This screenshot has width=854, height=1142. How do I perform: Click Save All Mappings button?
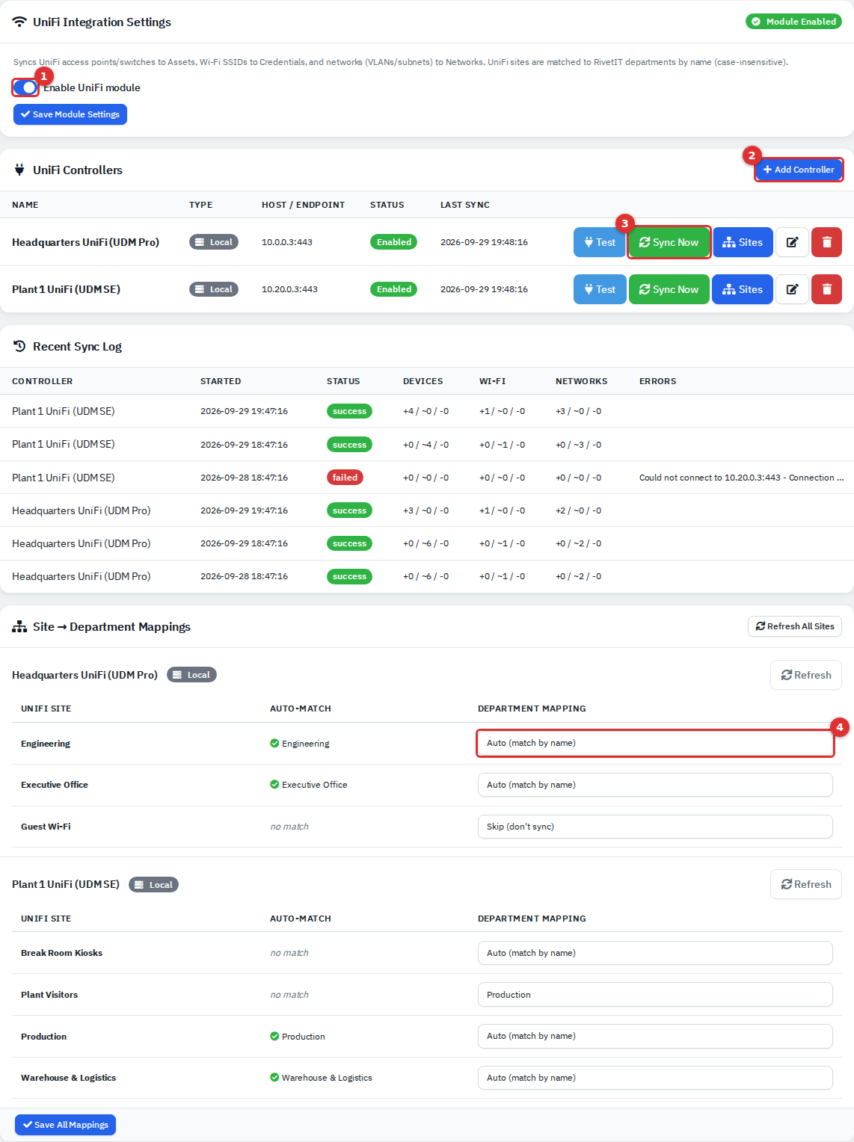65,1125
